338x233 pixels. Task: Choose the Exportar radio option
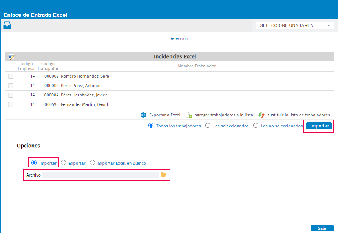[63, 163]
